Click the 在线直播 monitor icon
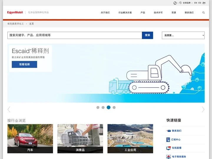 [x=168, y=148]
